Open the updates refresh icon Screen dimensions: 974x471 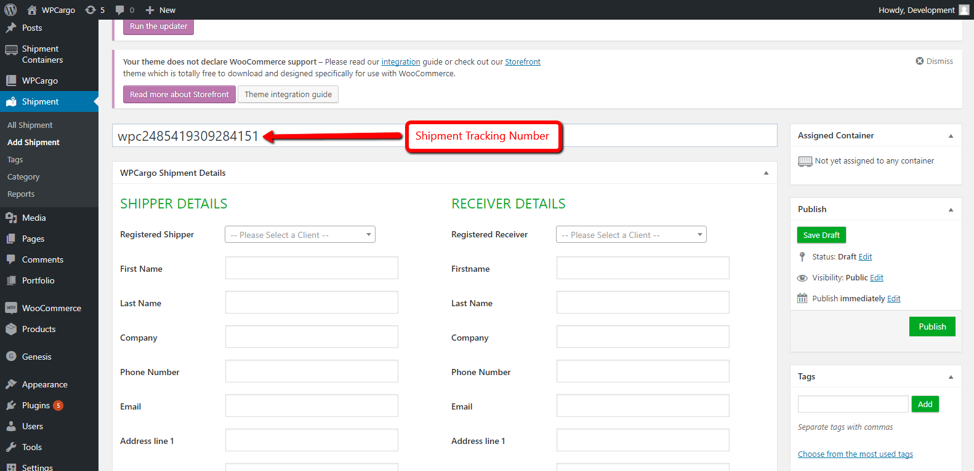(x=91, y=10)
